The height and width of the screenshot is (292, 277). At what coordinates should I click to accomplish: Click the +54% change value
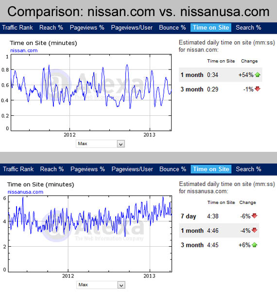[246, 75]
